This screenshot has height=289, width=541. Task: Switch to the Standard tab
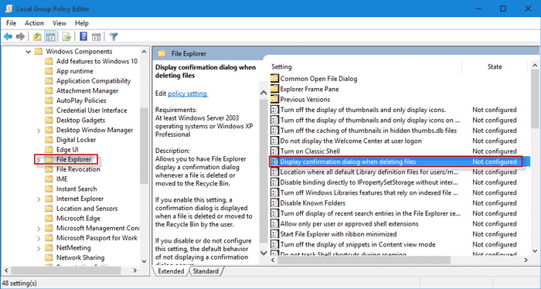pyautogui.click(x=206, y=271)
